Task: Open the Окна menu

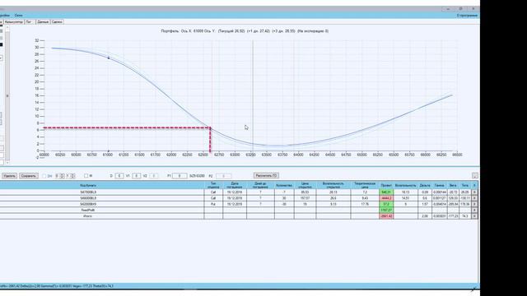Action: point(18,16)
